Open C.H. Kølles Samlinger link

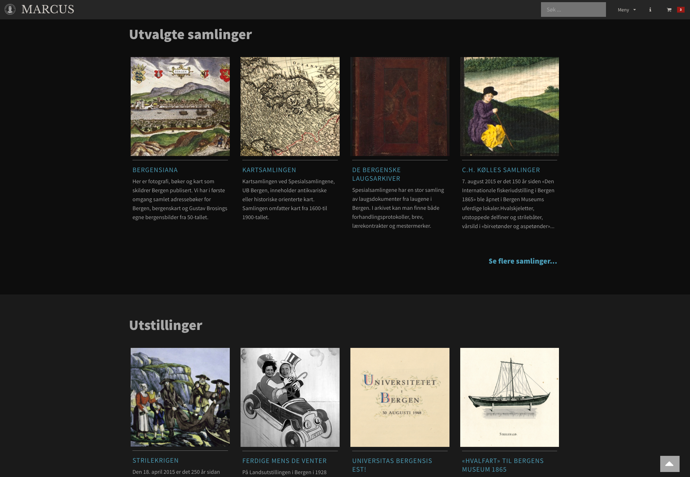(x=501, y=170)
